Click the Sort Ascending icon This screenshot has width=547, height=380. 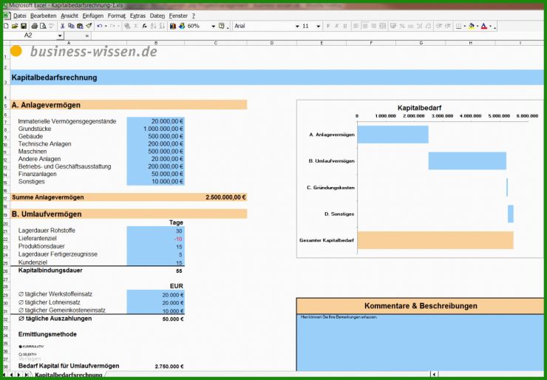(x=154, y=26)
